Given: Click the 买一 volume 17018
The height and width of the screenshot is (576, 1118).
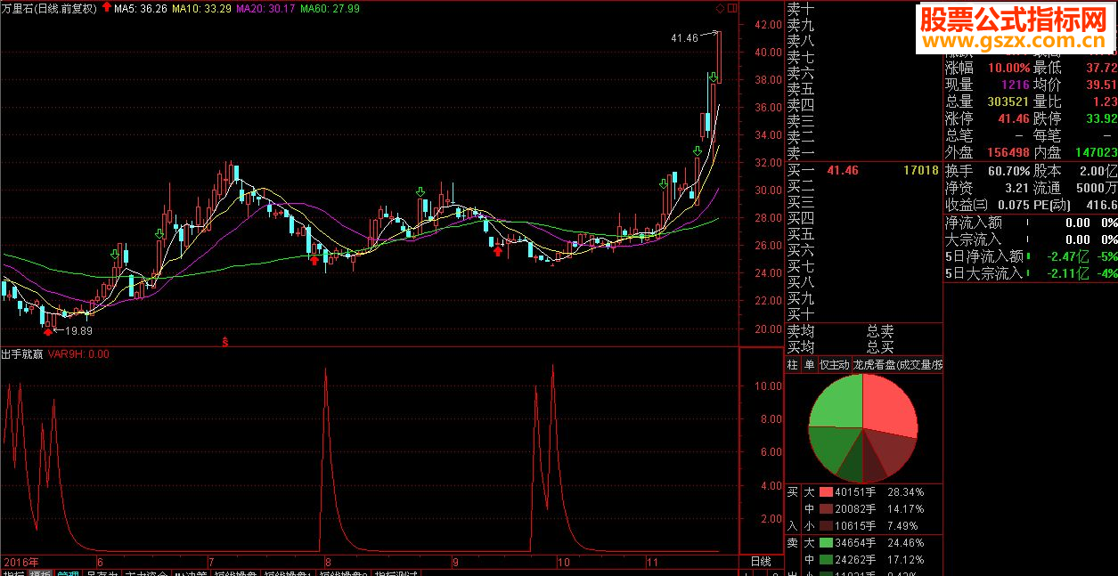Looking at the screenshot, I should pyautogui.click(x=920, y=170).
